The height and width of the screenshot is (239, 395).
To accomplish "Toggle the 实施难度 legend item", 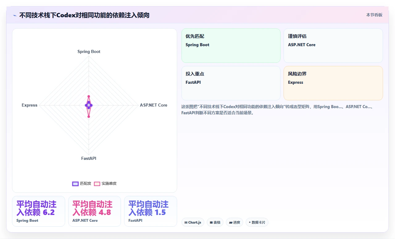I will coord(105,184).
